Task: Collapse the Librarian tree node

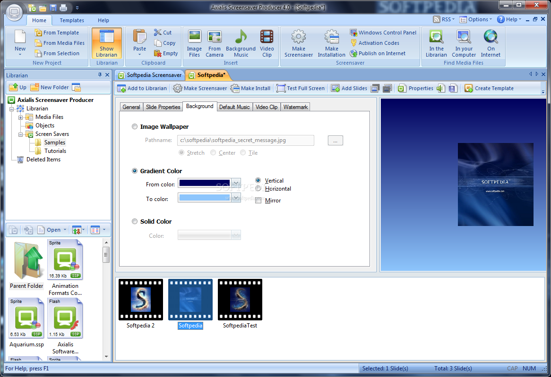Action: click(12, 109)
